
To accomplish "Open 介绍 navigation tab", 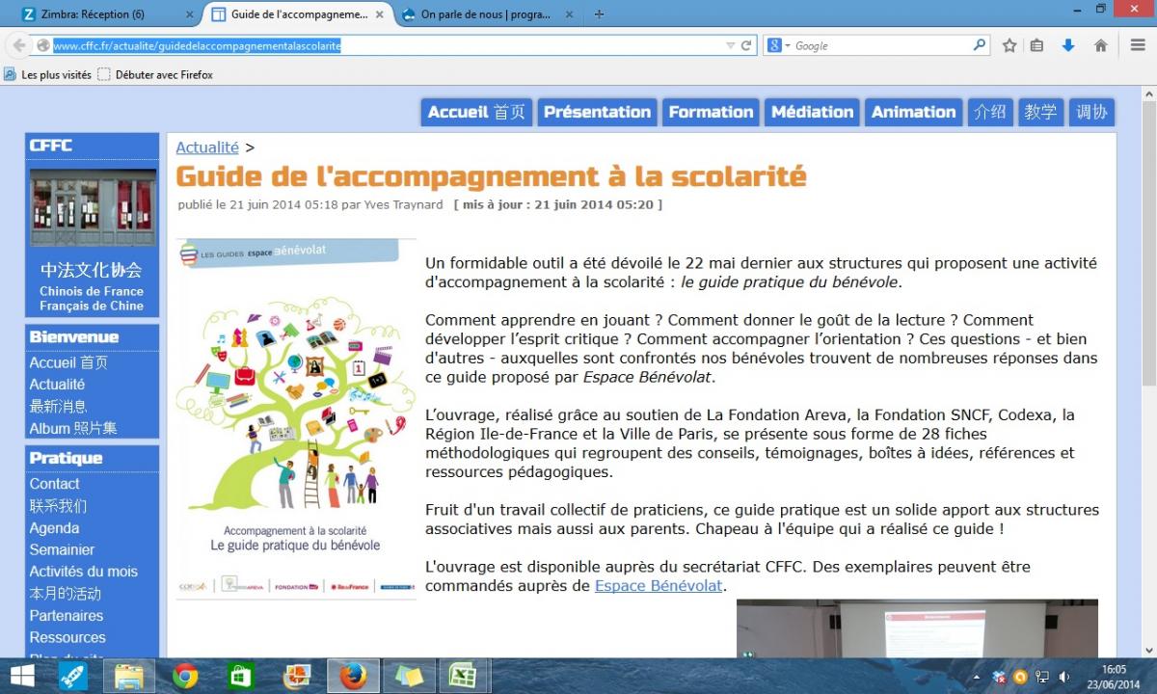I will [990, 112].
